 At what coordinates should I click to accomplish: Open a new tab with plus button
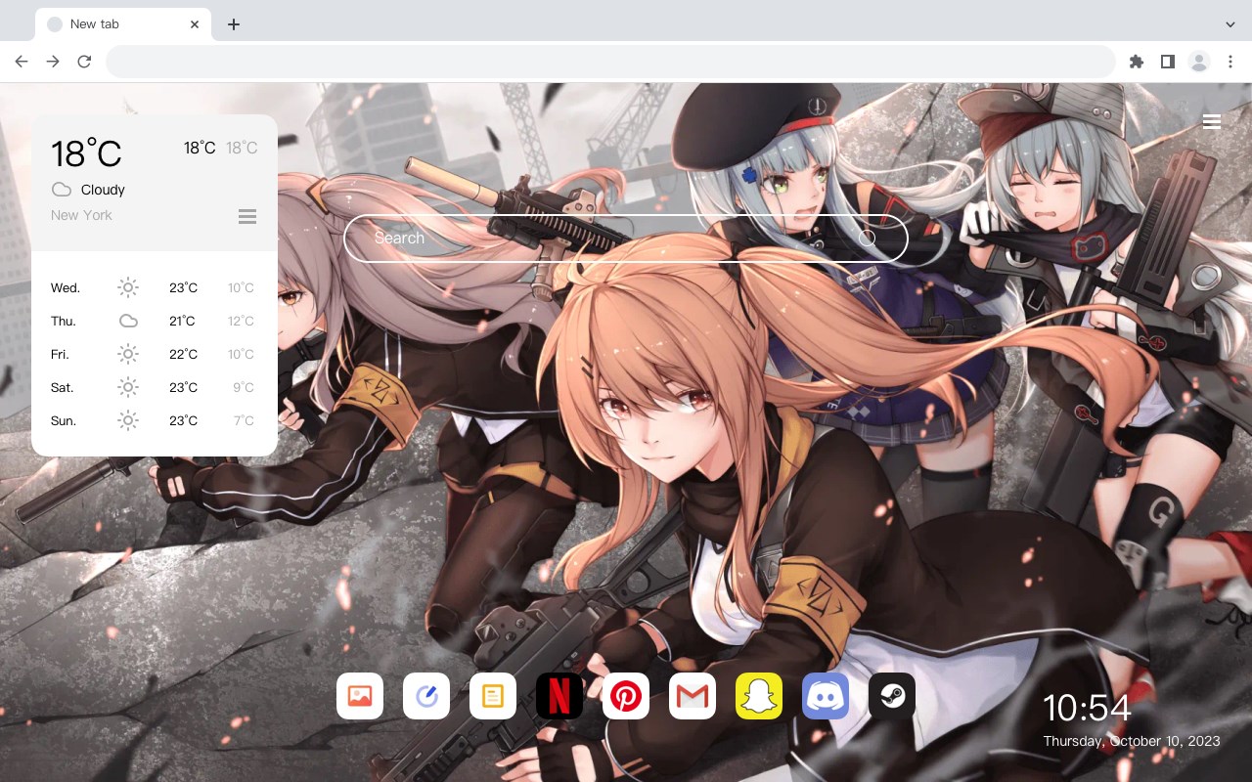233,24
